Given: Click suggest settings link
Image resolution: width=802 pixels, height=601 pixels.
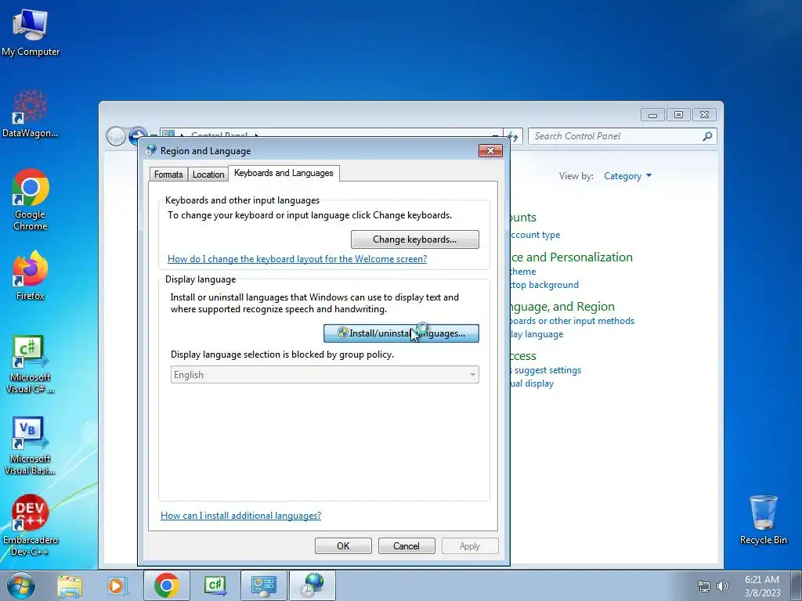Looking at the screenshot, I should point(547,370).
